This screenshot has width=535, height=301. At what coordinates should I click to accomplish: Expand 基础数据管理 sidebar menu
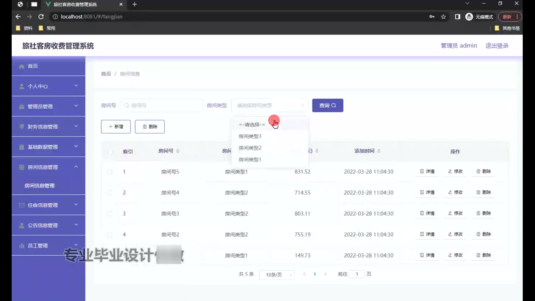click(x=48, y=147)
